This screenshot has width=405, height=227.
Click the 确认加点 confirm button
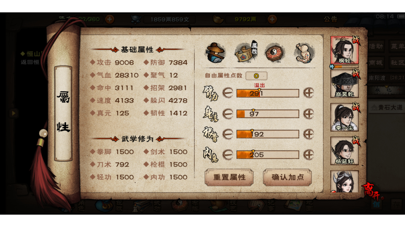[x=288, y=177]
